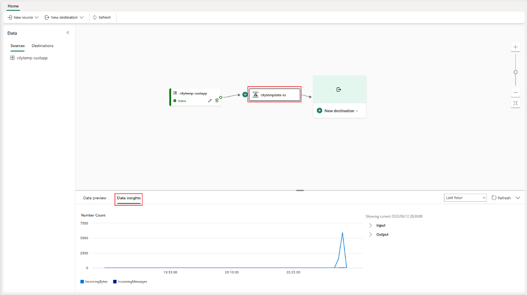Open the Data preview tab
The width and height of the screenshot is (527, 295).
coord(95,198)
